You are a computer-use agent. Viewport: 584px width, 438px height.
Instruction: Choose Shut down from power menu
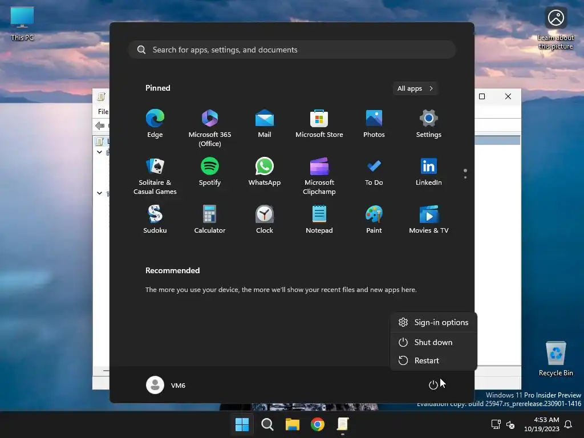[x=433, y=342]
